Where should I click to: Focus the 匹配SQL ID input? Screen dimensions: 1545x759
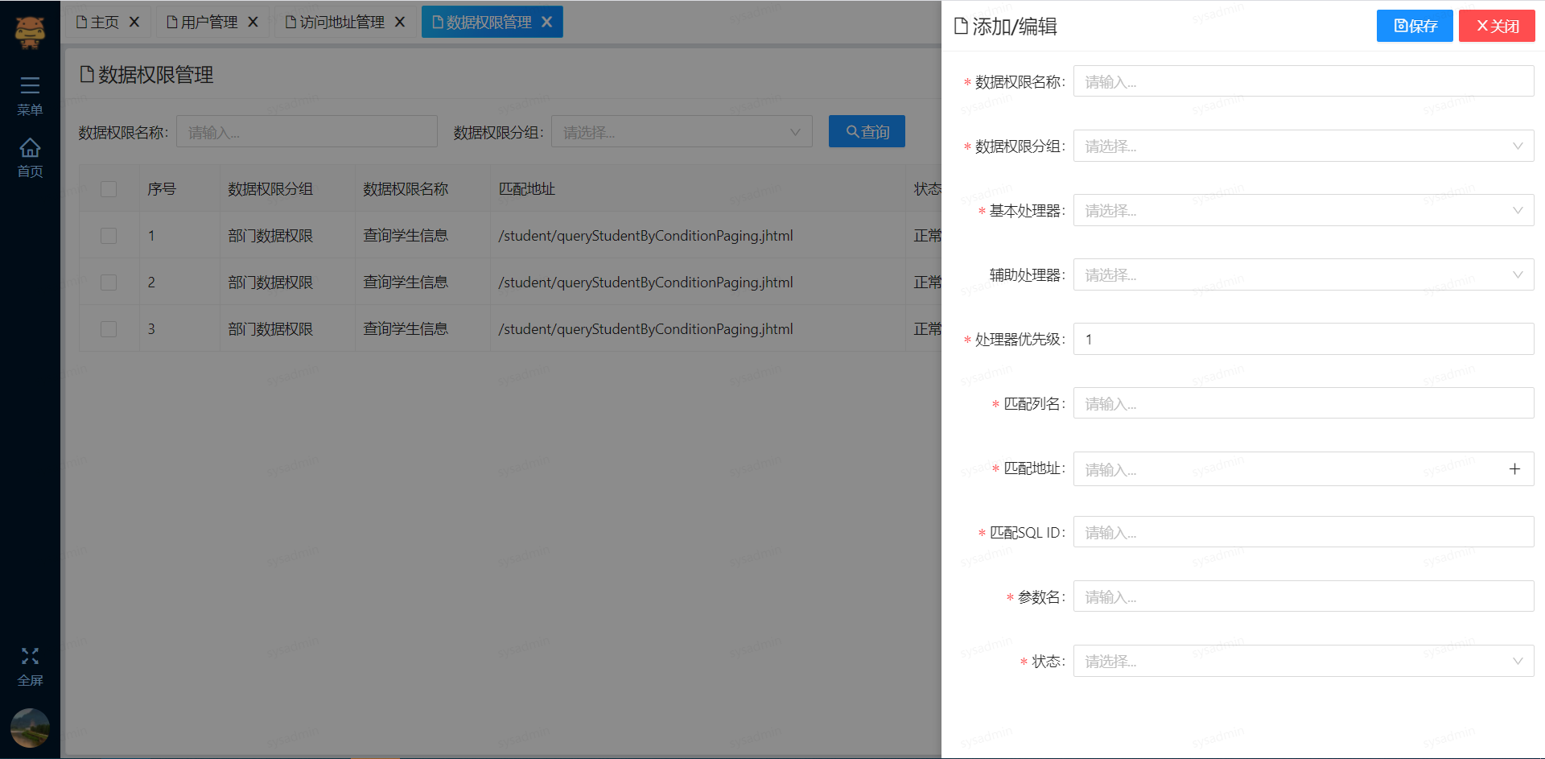(1304, 532)
